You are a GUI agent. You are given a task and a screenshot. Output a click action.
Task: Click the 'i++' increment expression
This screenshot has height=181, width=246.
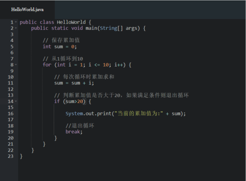pos(119,65)
